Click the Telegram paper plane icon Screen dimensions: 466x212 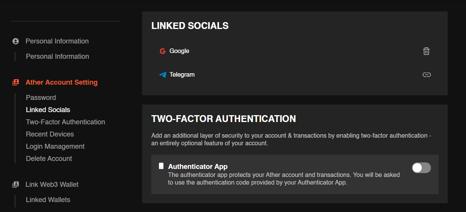click(163, 75)
